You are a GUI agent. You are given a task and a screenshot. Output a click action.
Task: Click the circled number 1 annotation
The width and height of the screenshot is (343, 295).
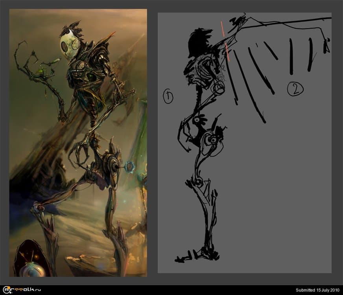[x=168, y=96]
